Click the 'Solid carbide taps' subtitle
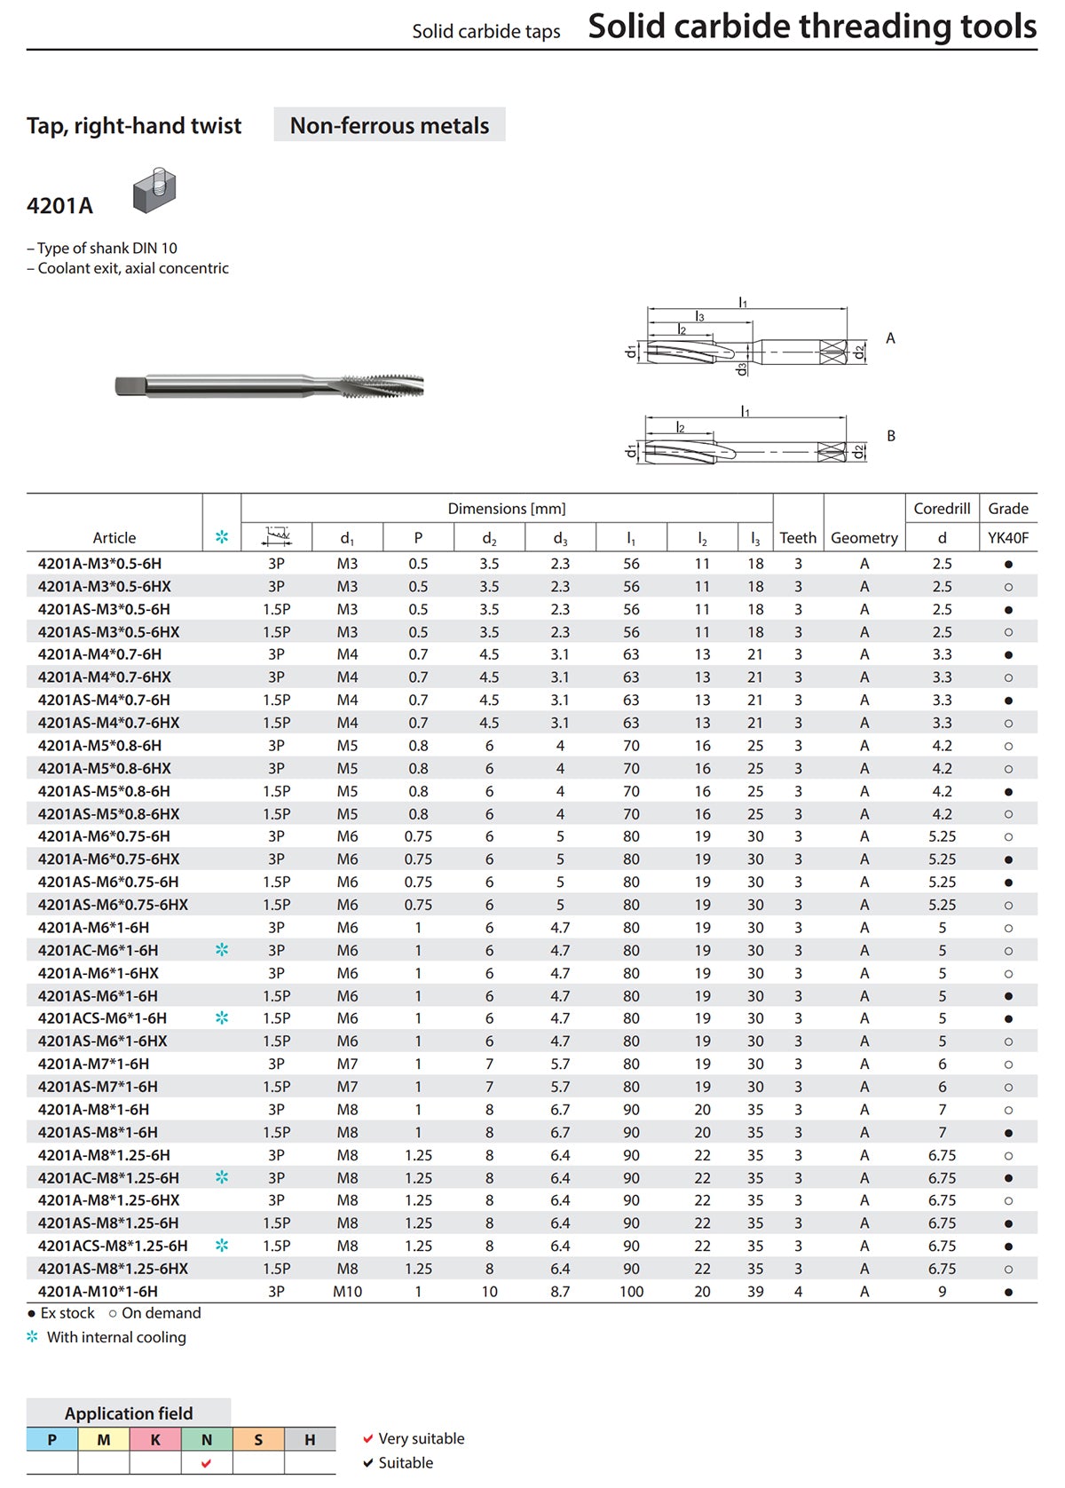Viewport: 1065px width, 1488px height. (486, 31)
